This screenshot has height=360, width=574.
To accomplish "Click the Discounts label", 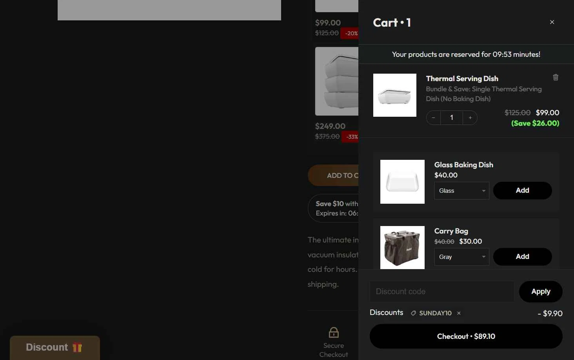I will [386, 313].
